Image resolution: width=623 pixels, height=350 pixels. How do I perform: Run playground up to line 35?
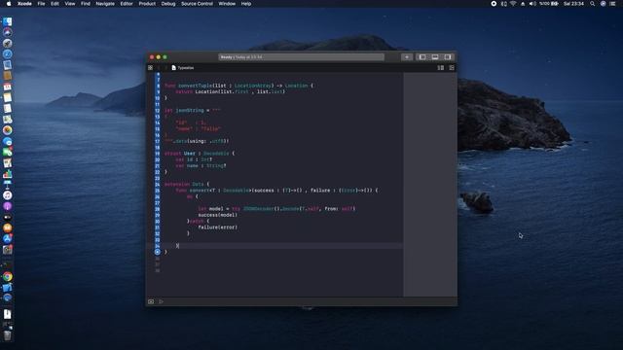[158, 252]
